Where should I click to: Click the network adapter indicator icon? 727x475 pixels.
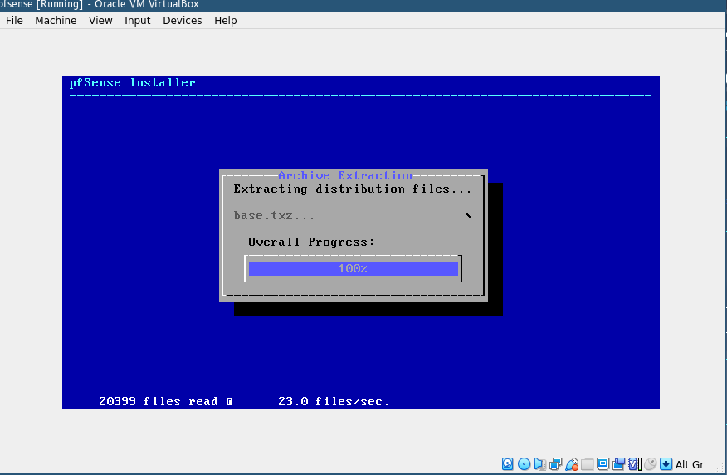tap(555, 464)
